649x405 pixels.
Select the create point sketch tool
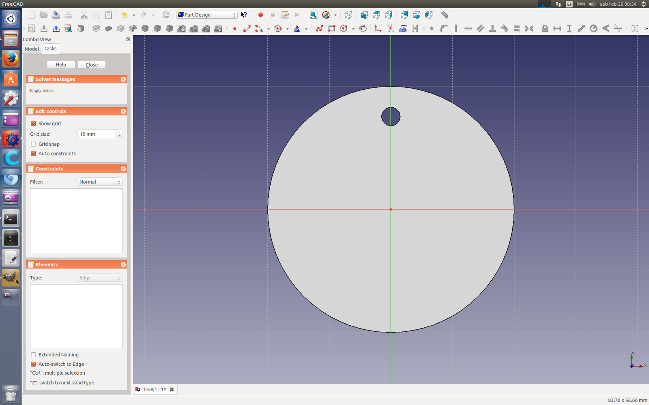pos(234,29)
